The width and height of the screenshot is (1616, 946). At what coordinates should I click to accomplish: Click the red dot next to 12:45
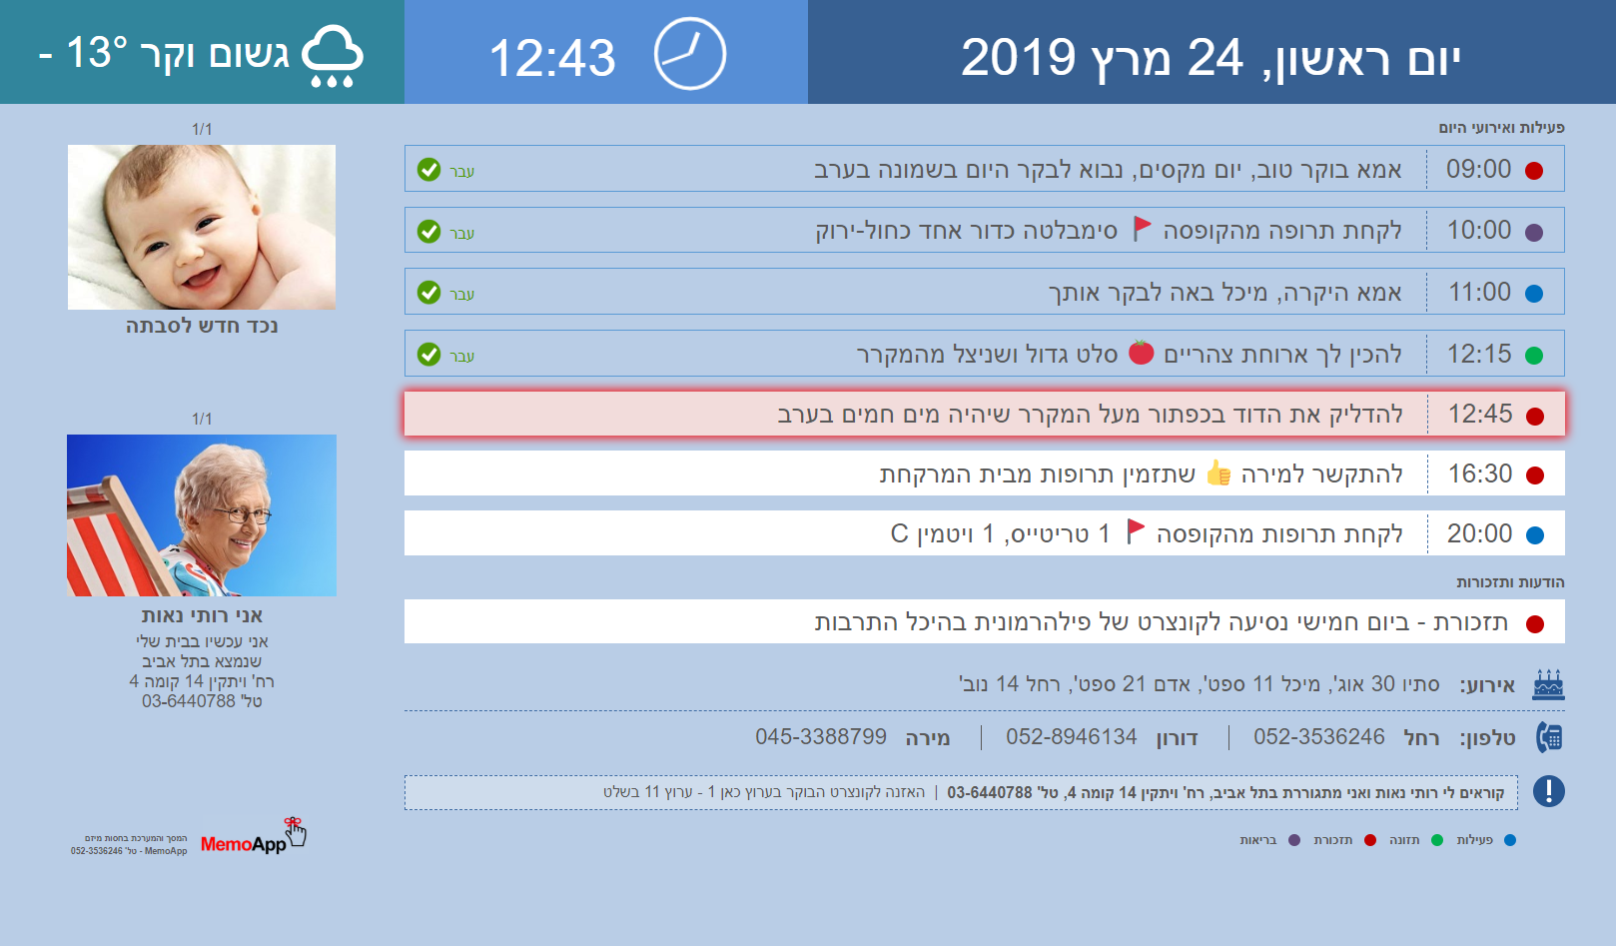(x=1535, y=416)
